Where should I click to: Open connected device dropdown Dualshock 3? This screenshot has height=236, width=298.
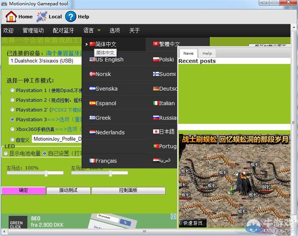pyautogui.click(x=45, y=61)
